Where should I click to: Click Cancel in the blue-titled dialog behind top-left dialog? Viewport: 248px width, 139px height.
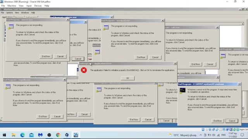pos(78,59)
